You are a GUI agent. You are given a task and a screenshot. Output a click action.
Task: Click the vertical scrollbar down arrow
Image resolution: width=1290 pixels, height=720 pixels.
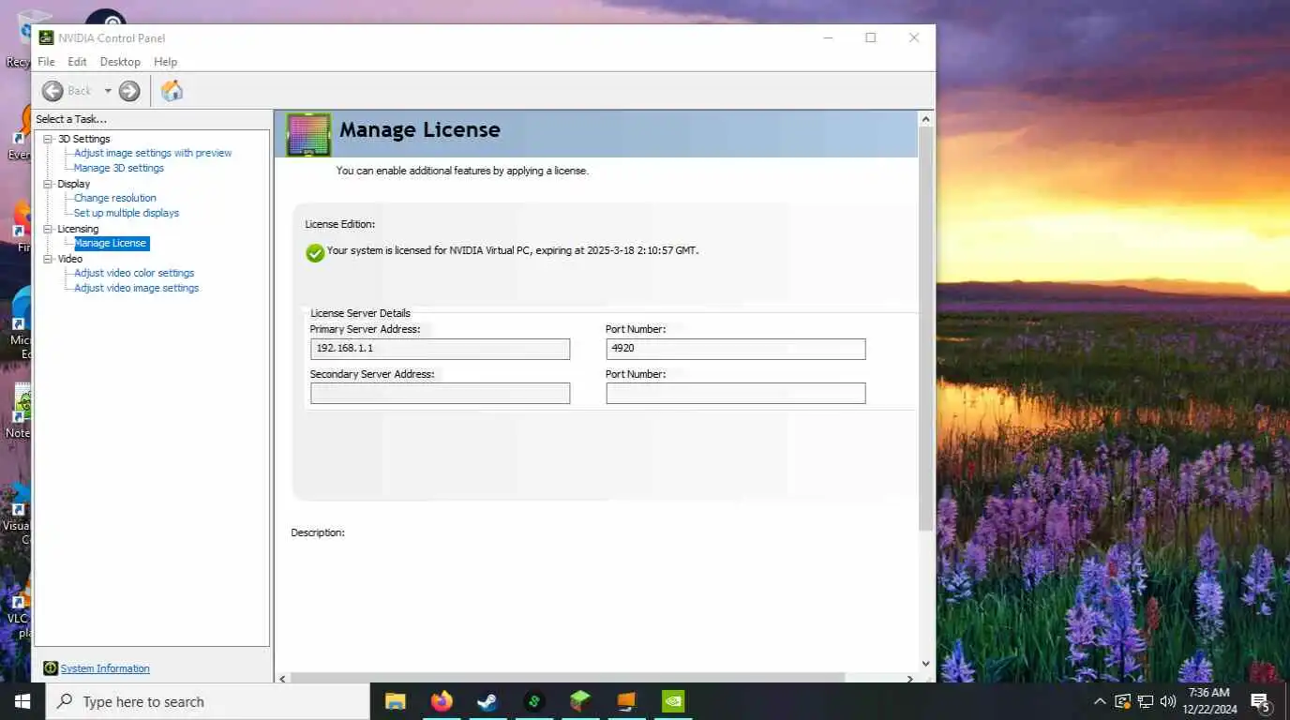pyautogui.click(x=926, y=664)
